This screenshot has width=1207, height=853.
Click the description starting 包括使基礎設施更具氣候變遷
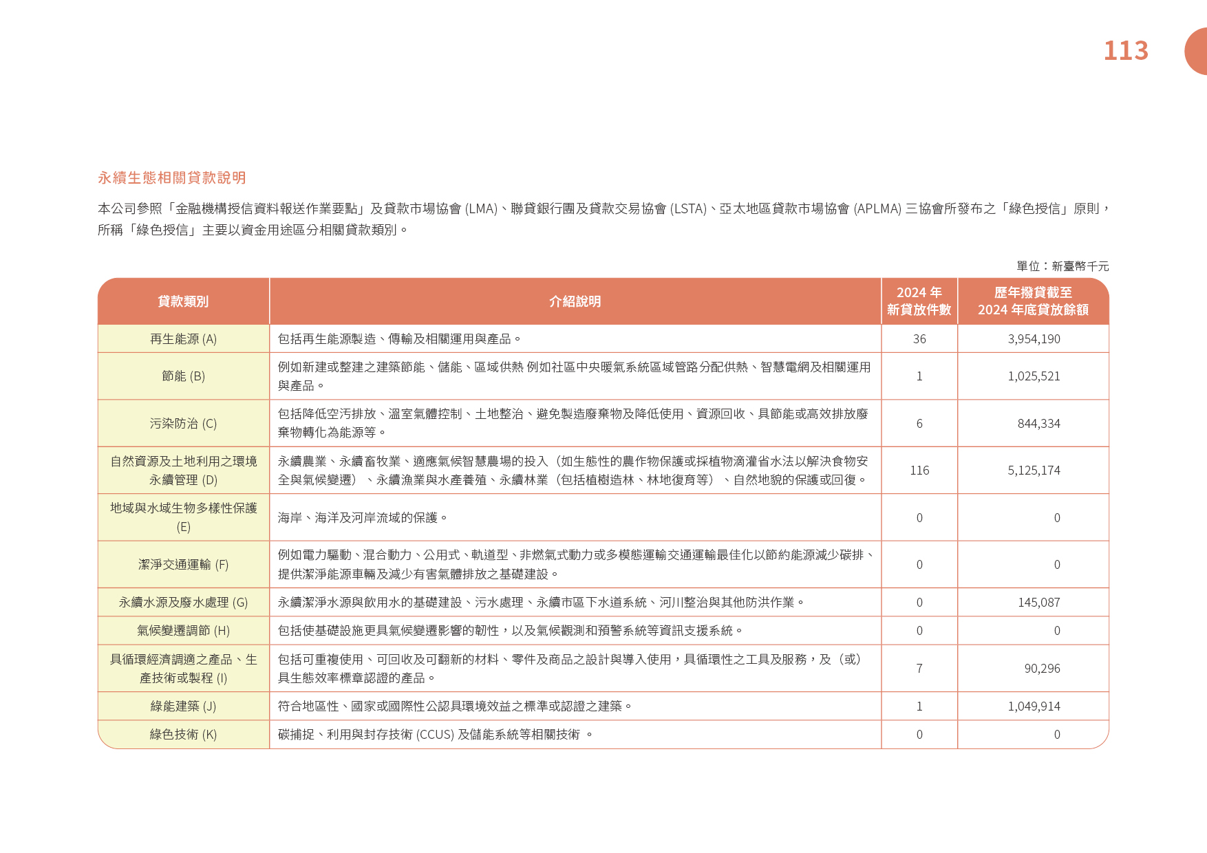[x=511, y=631]
